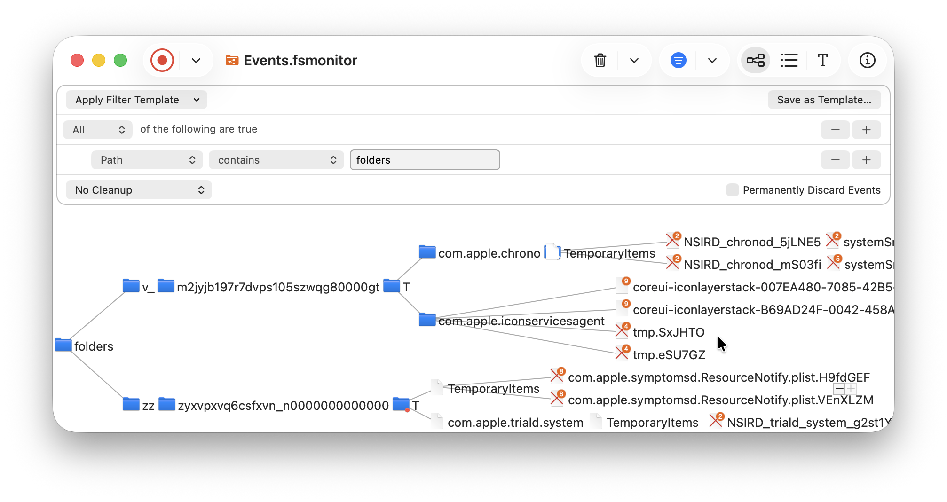The height and width of the screenshot is (502, 947).
Task: Click the folder icon of the zz node
Action: point(131,404)
